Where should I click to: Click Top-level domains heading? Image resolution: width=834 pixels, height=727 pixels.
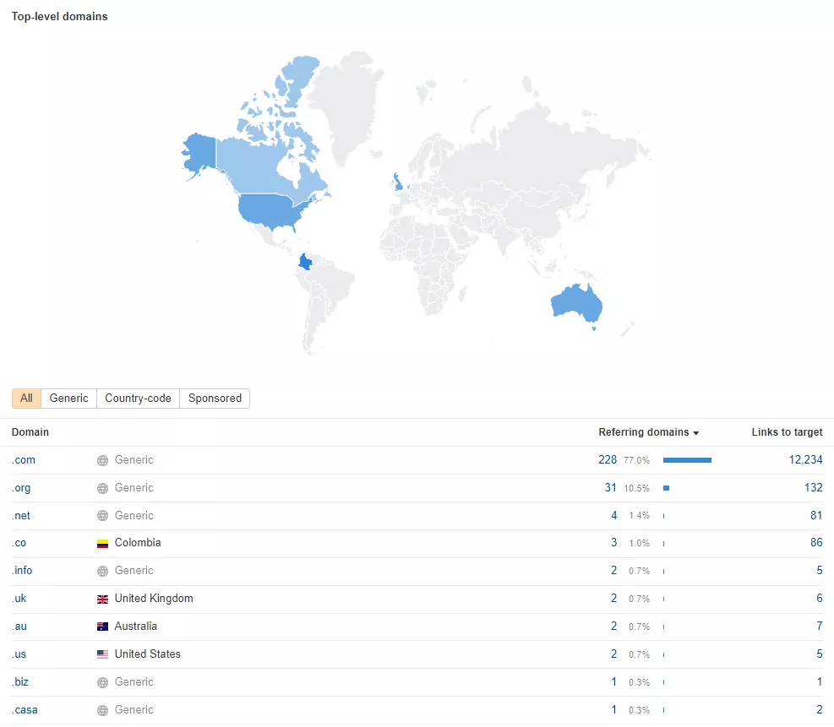[59, 17]
